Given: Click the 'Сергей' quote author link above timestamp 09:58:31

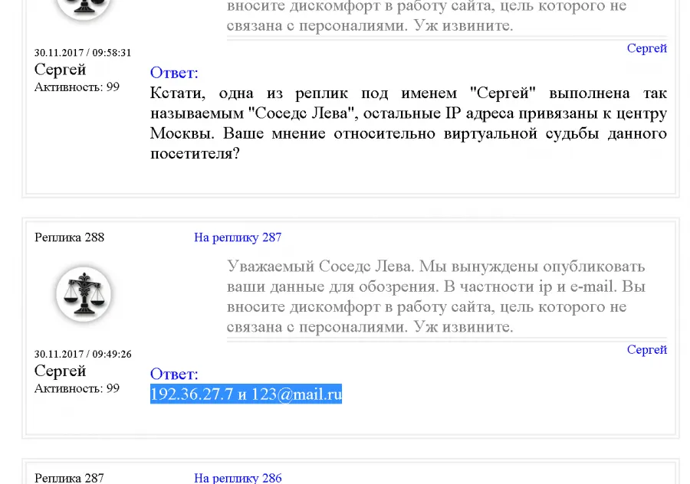Looking at the screenshot, I should click(x=647, y=48).
